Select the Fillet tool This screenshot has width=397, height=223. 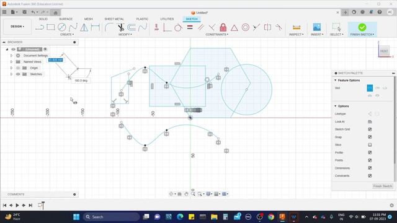click(x=109, y=27)
